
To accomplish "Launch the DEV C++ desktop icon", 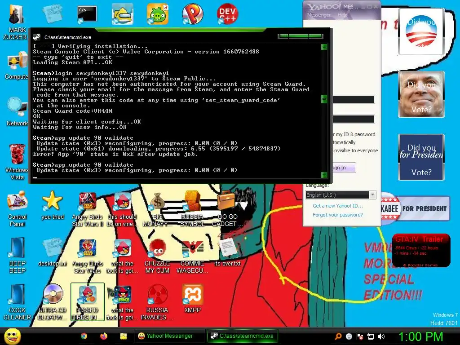I will tap(227, 14).
